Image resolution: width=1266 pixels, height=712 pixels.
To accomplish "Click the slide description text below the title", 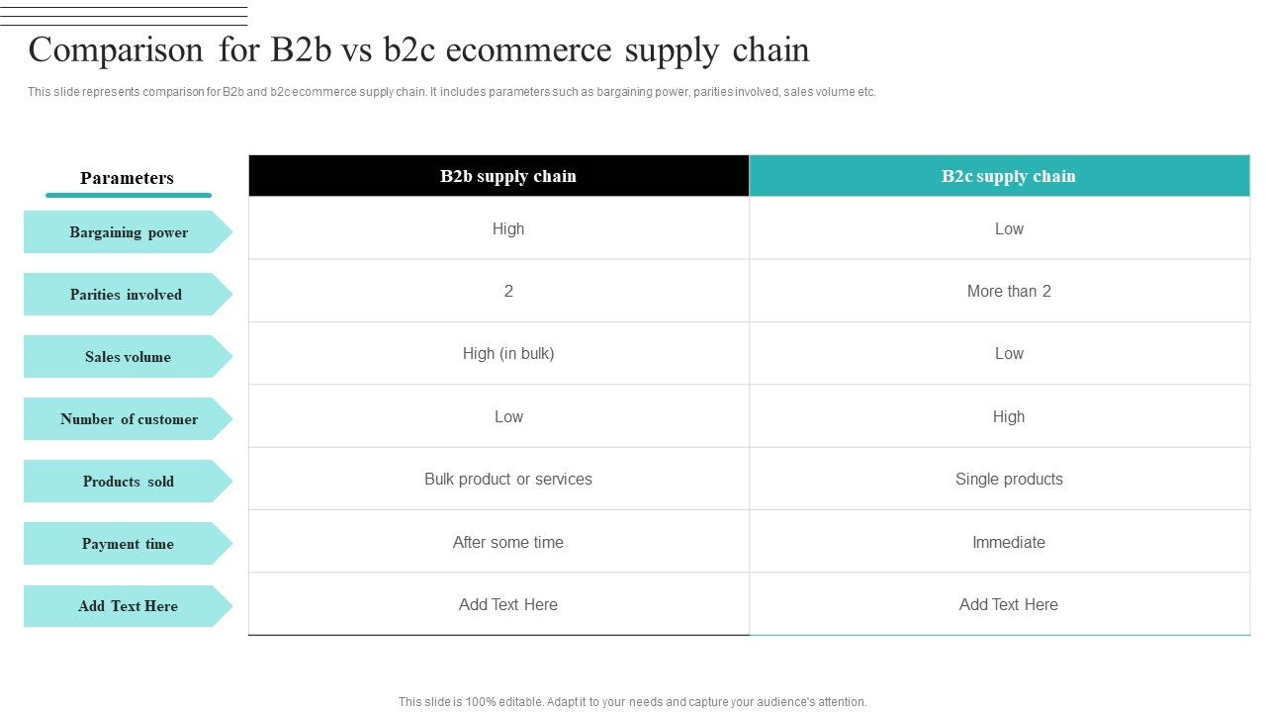I will coord(451,92).
